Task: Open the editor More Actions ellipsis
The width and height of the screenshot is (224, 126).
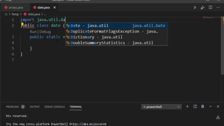Action: click(x=218, y=7)
